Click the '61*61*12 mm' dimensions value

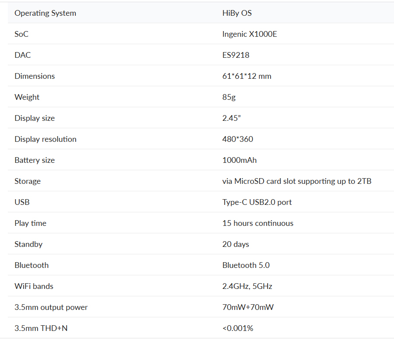click(246, 76)
